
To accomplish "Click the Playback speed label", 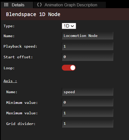I will [20, 46].
